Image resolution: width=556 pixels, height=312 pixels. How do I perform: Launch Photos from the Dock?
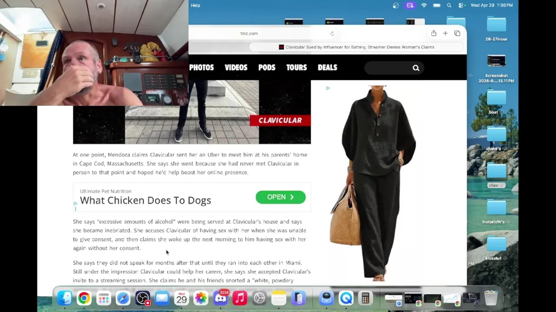[201, 298]
